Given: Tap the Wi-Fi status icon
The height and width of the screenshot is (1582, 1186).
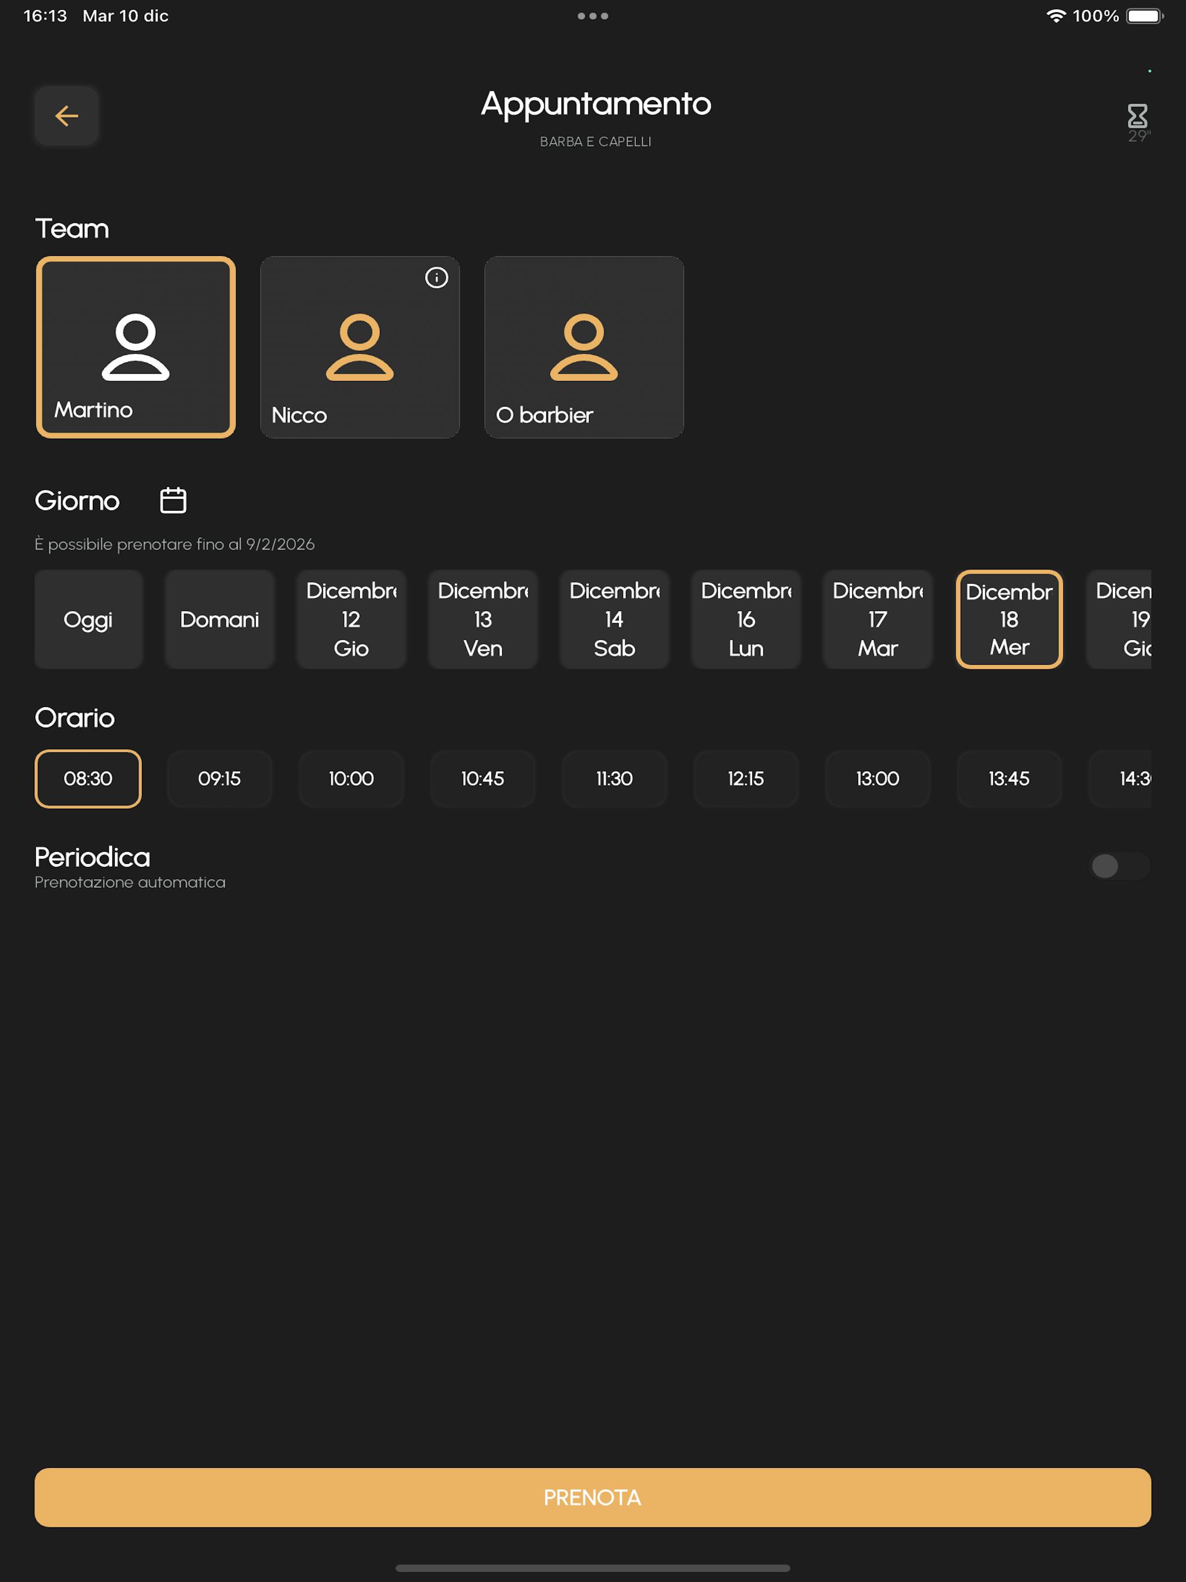Looking at the screenshot, I should [1056, 16].
